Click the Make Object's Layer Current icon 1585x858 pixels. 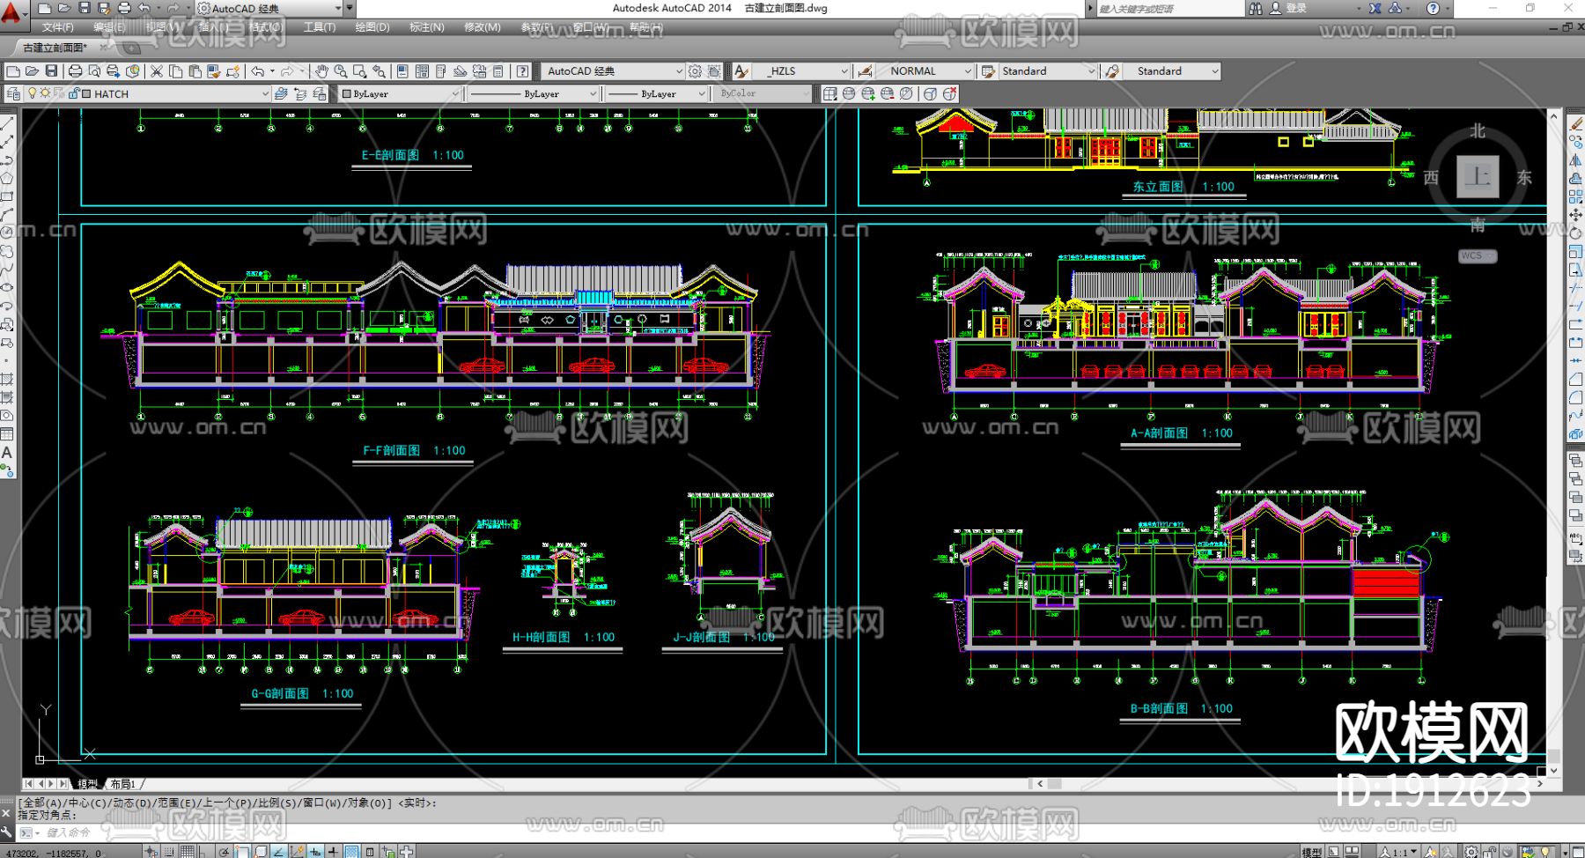click(281, 93)
